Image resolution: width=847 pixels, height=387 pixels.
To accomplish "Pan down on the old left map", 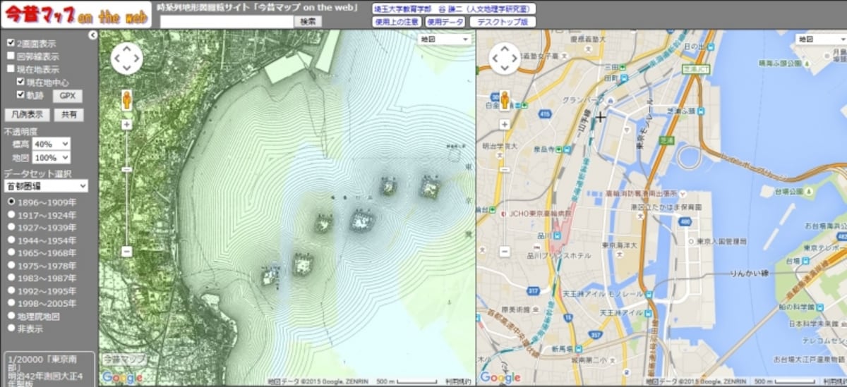I will [x=127, y=68].
